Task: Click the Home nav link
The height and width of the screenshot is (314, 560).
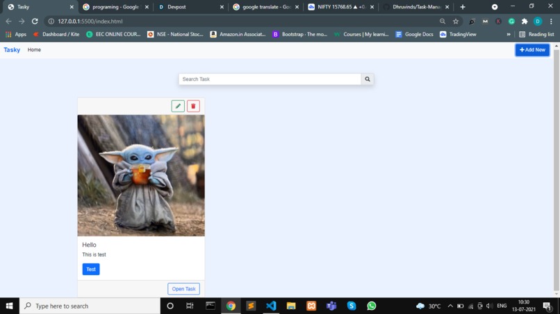Action: 34,50
